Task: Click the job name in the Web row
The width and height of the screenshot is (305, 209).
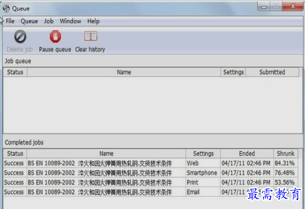Action: pos(100,163)
